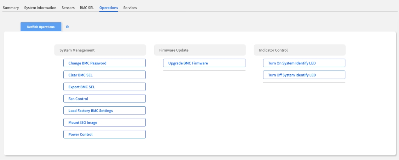Viewport: 399px width, 160px height.
Task: Turn On System Identify LED
Action: (304, 63)
